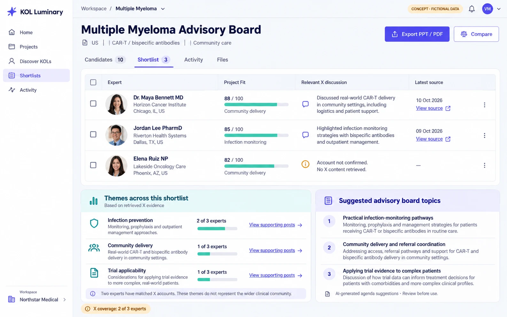Click Elena Ruiz's 82 / 100 fit bar
507x317 pixels.
tap(256, 166)
